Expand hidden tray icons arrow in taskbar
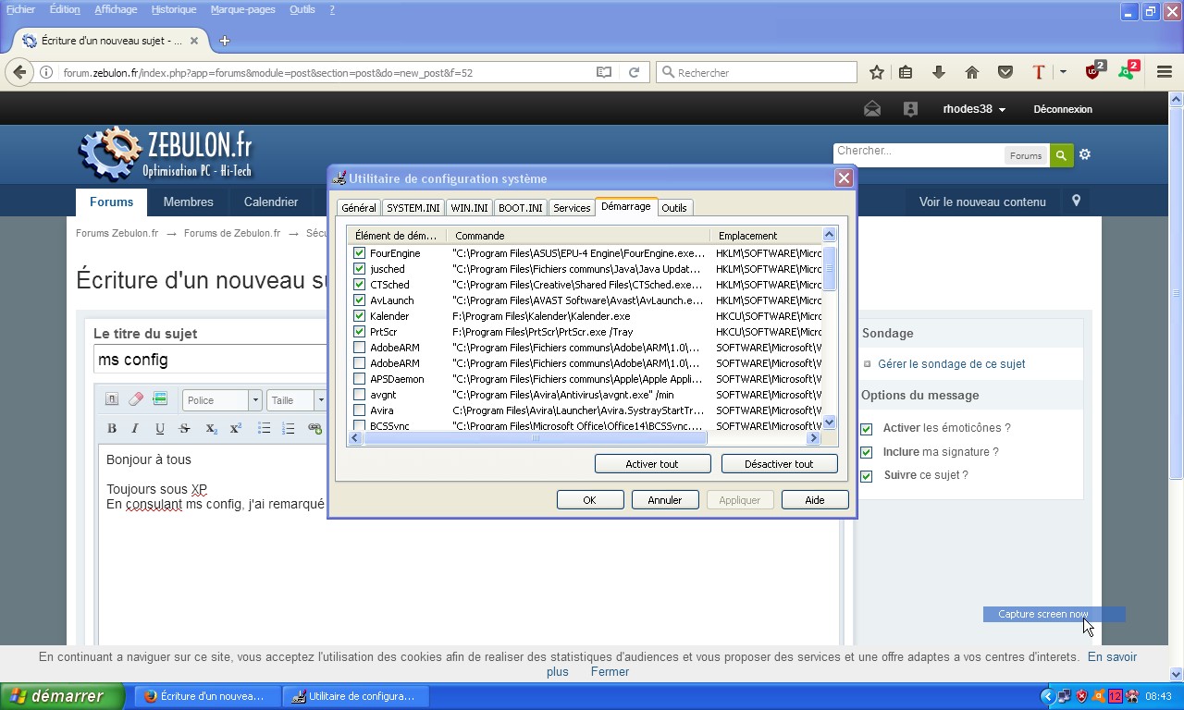 (1047, 696)
